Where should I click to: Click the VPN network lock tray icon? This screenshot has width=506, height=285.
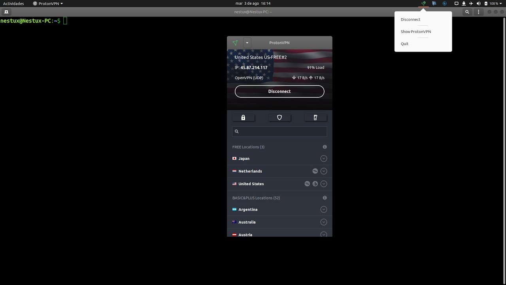[x=464, y=4]
